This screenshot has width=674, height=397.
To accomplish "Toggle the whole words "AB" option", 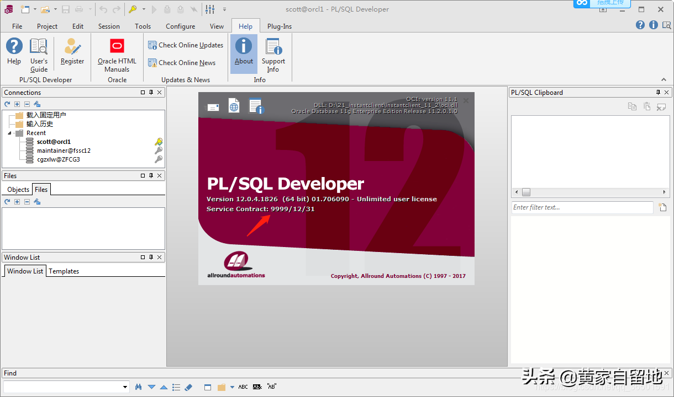I will (271, 387).
